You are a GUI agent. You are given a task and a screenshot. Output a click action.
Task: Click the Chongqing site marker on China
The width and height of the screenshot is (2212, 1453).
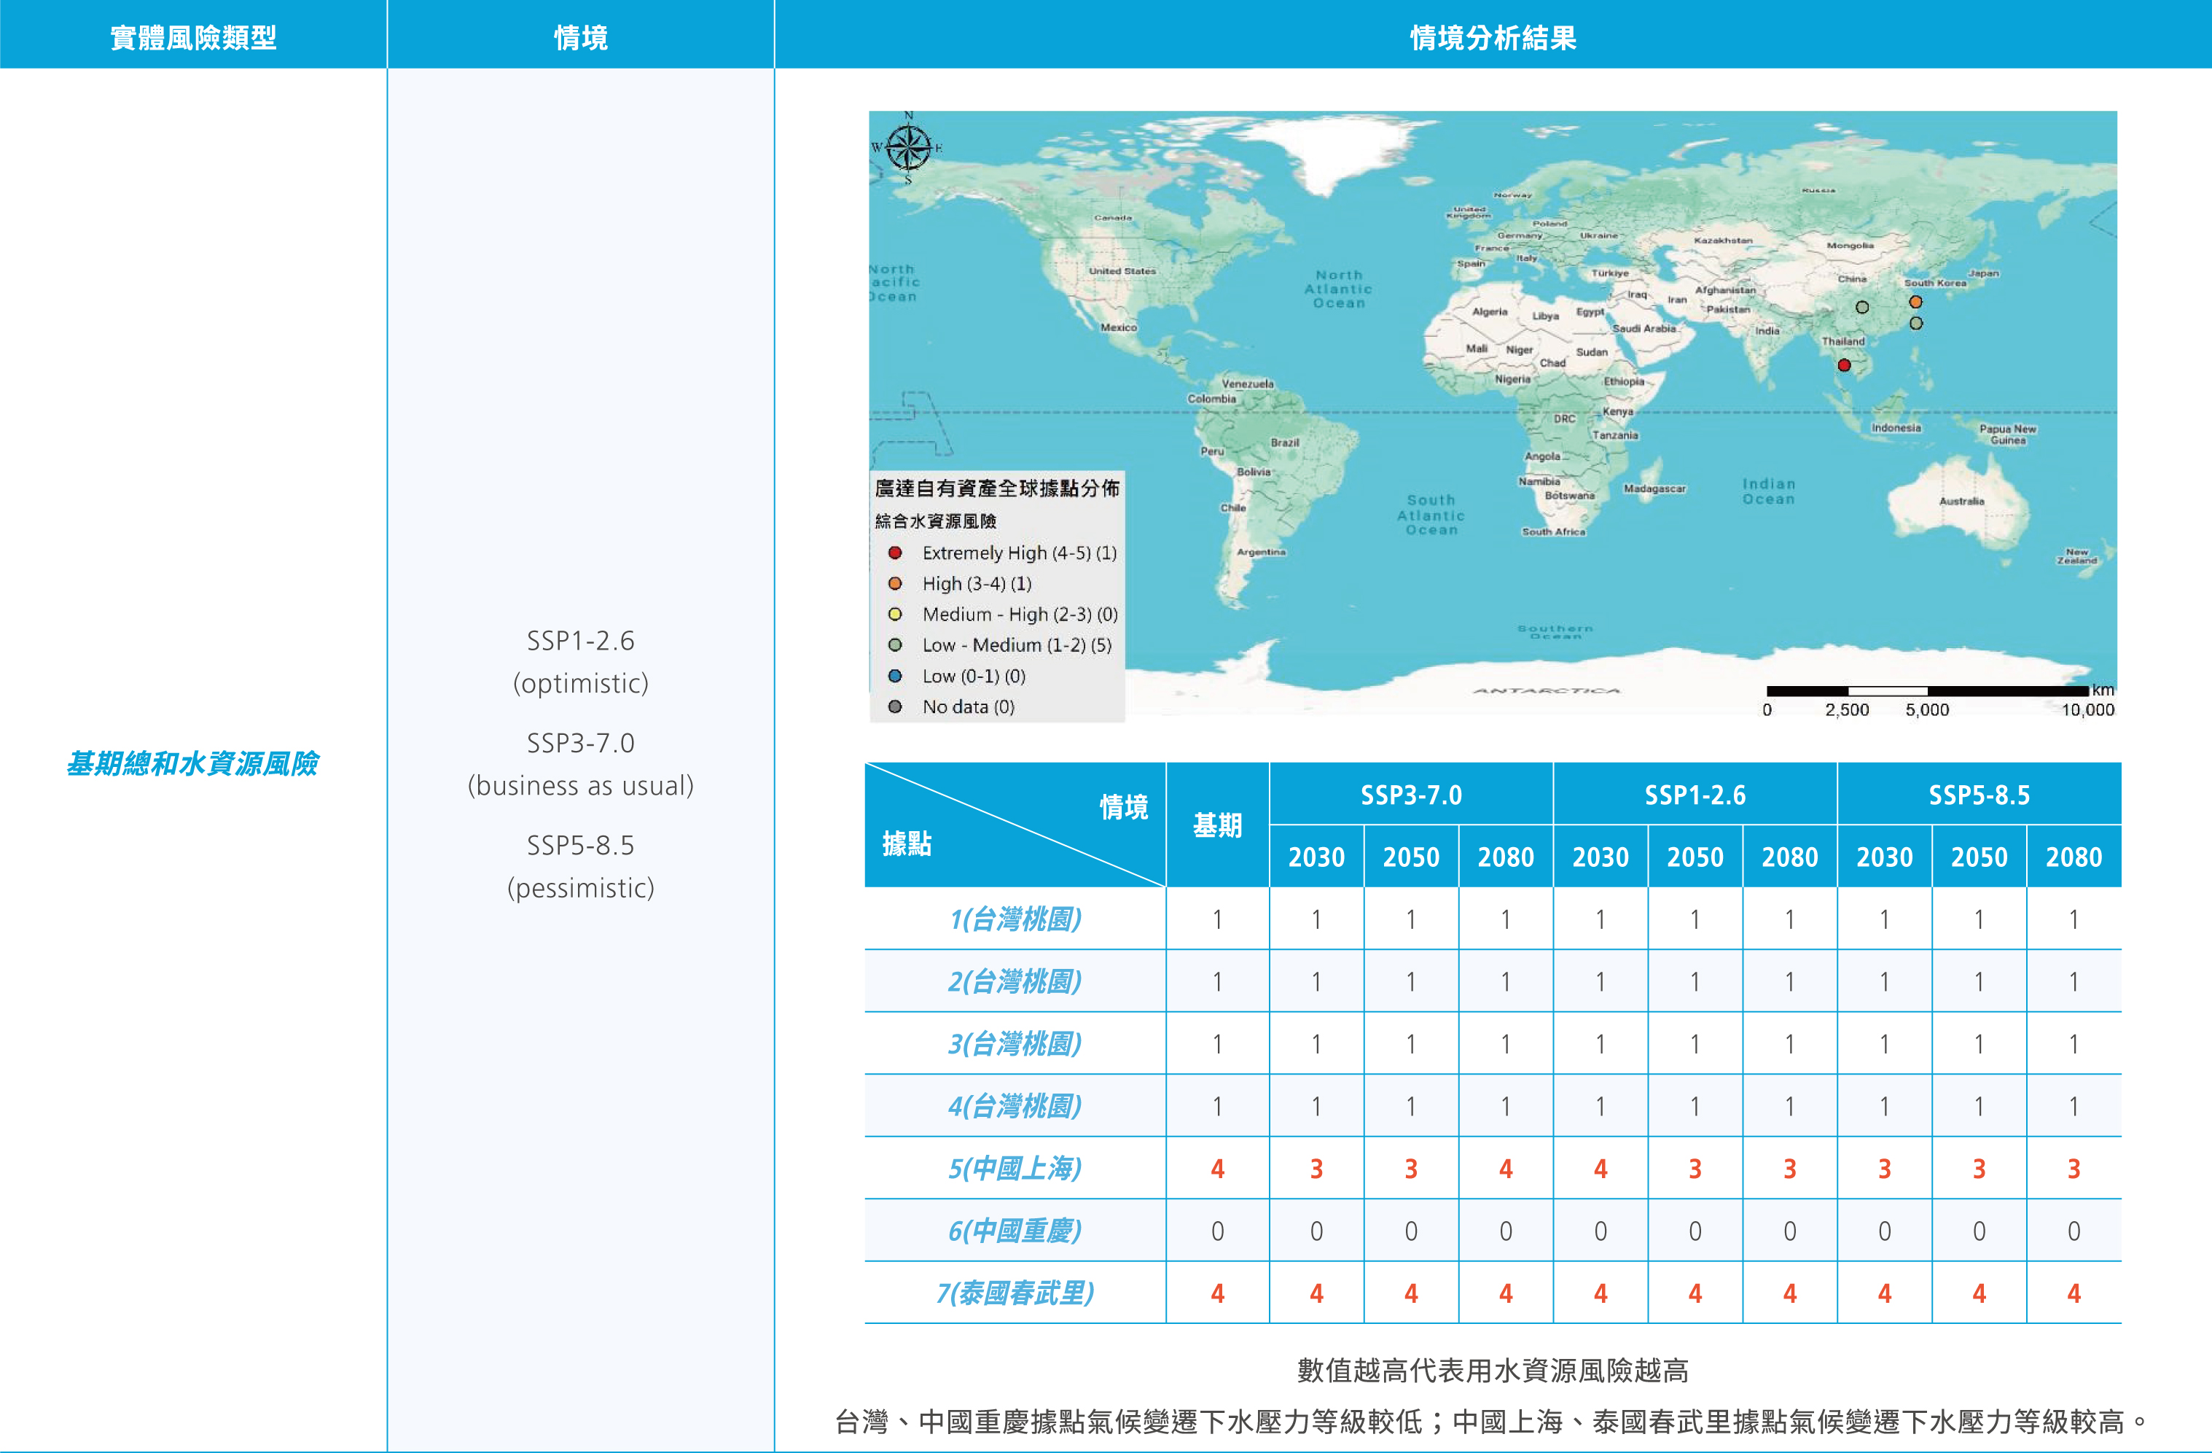coord(1861,308)
